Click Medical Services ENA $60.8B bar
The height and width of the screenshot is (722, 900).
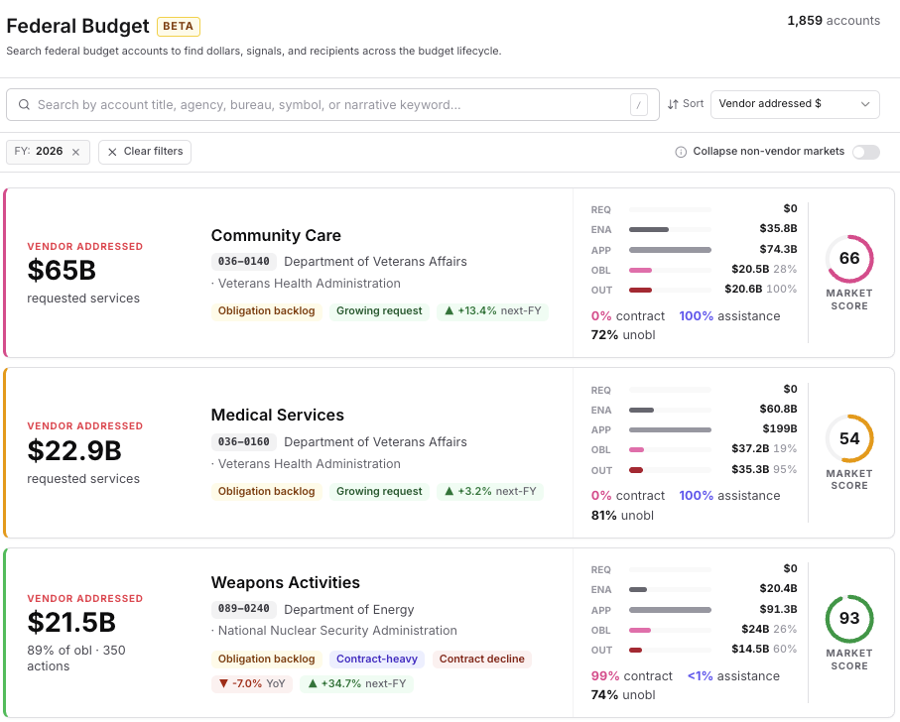click(642, 410)
